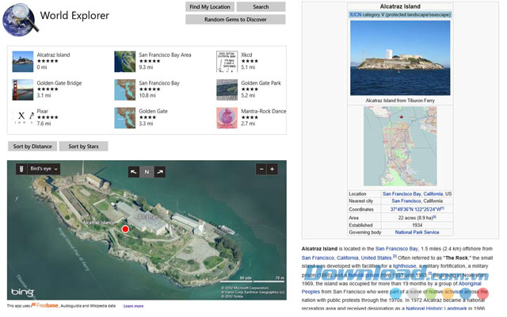Screen dimensions: 507x317
Task: Sort the results by stars
Action: (83, 146)
